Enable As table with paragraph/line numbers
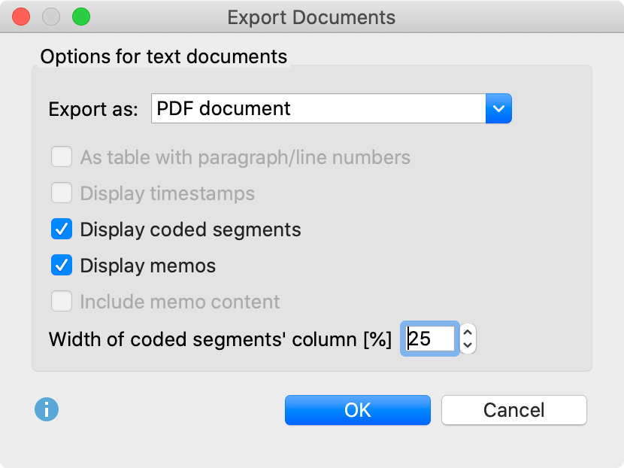This screenshot has height=468, width=624. click(x=62, y=157)
